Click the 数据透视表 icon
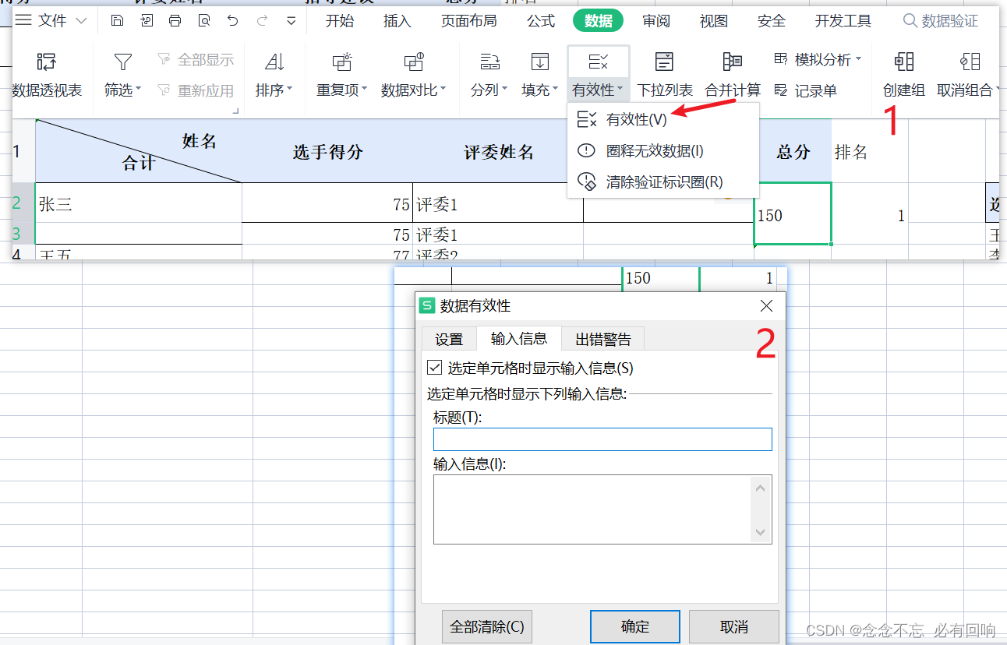This screenshot has width=1007, height=645. point(47,62)
